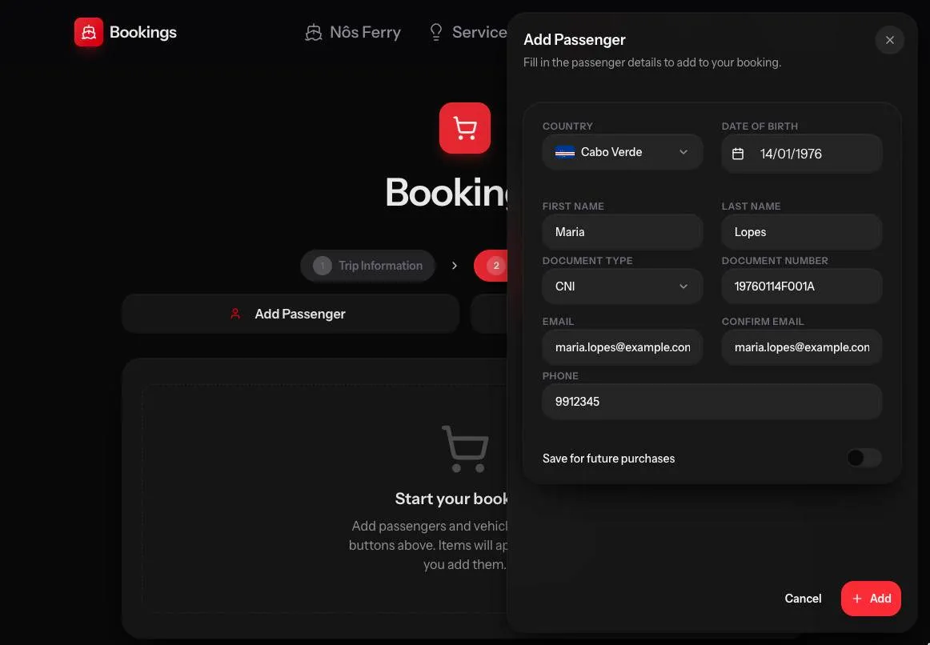Image resolution: width=930 pixels, height=645 pixels.
Task: Toggle Save for future purchases switch
Action: point(864,458)
